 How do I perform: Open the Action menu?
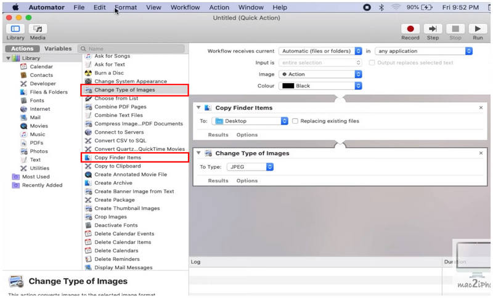point(219,7)
